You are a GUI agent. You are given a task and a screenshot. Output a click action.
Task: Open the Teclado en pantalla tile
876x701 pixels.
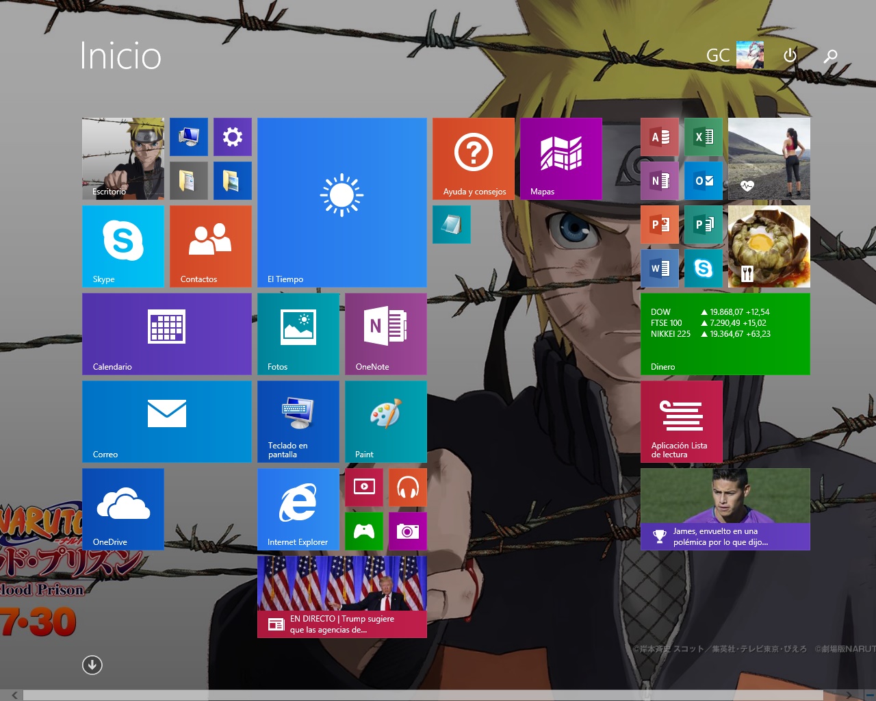coord(298,421)
